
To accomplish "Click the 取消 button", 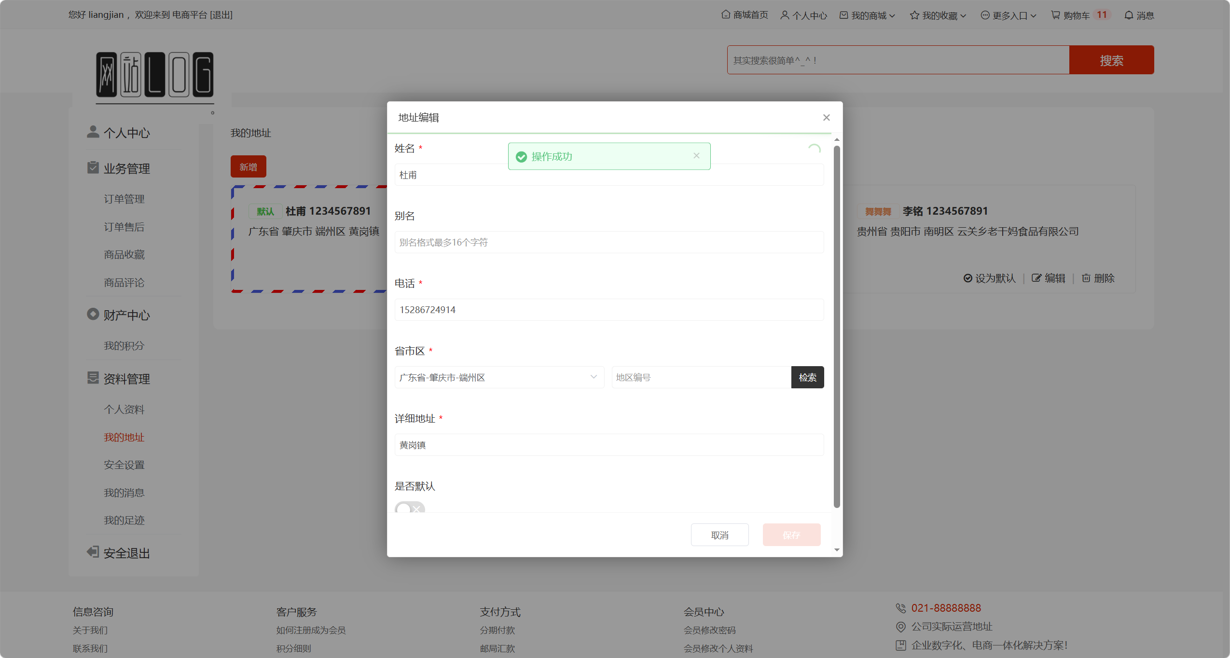I will [719, 535].
